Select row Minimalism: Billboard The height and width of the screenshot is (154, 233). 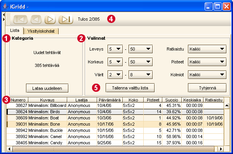pyautogui.click(x=115, y=105)
